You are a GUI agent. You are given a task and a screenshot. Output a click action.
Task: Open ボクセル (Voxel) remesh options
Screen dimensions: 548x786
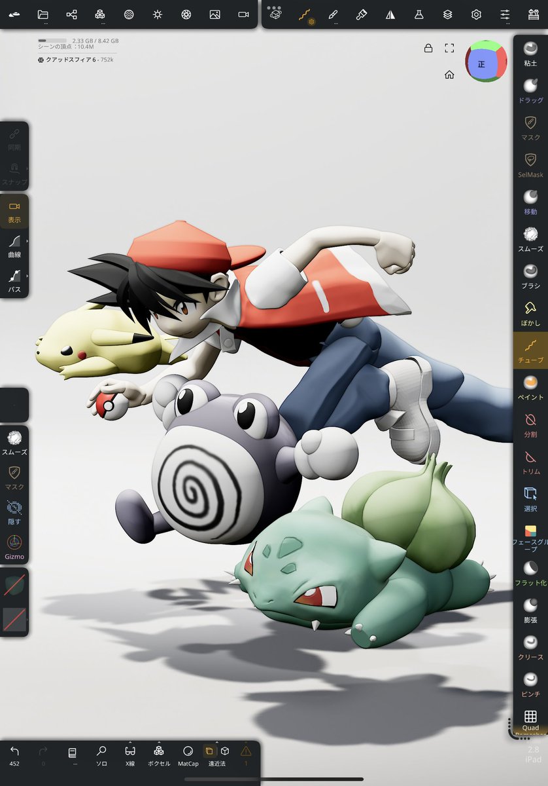pos(158,755)
